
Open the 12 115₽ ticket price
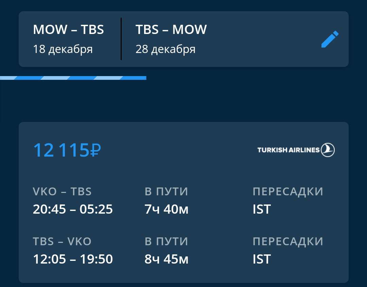point(67,150)
